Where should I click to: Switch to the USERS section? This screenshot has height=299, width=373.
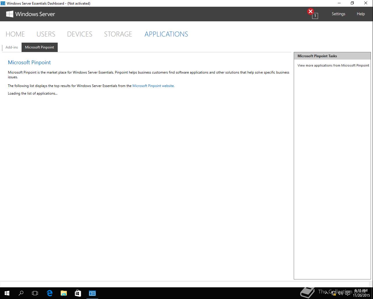coord(46,34)
